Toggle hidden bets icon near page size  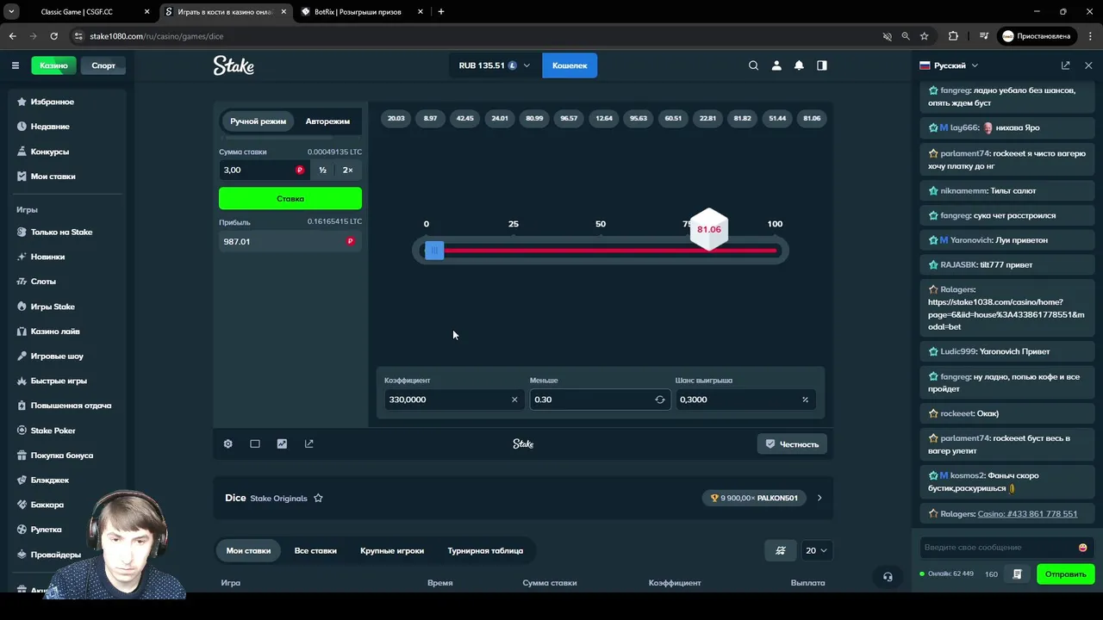[781, 550]
